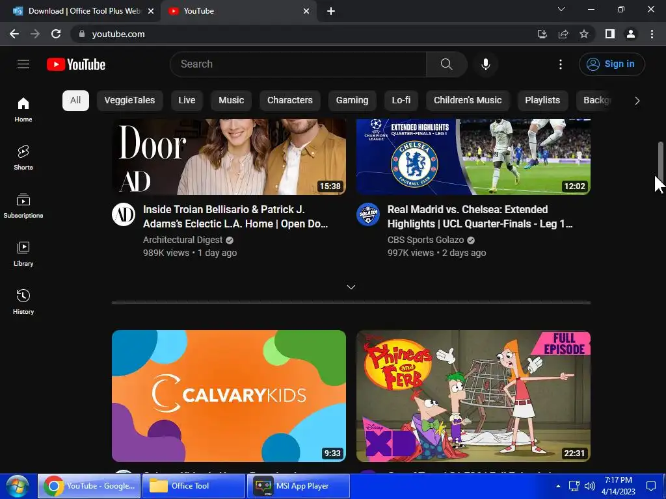Open the notification center icon

[x=650, y=486]
